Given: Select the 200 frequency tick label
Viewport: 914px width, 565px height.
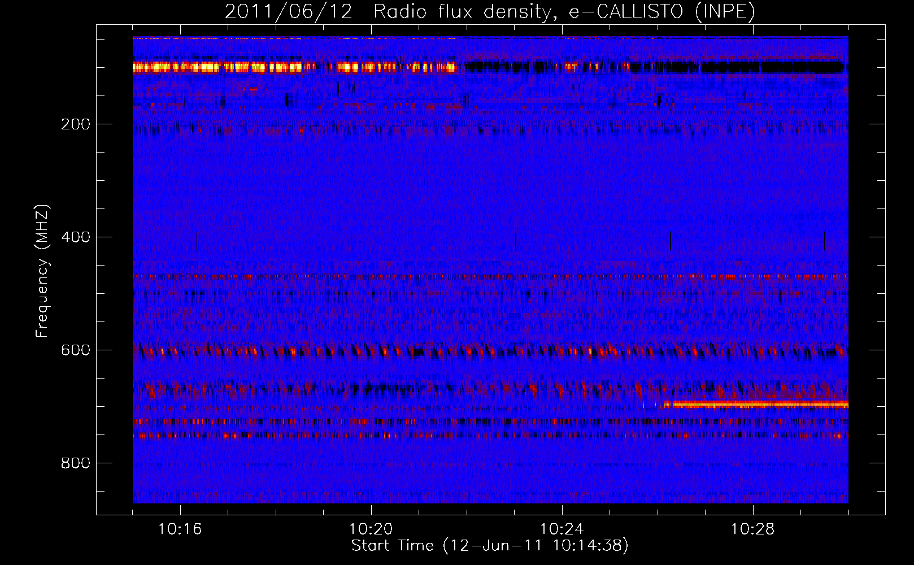Looking at the screenshot, I should tap(76, 124).
